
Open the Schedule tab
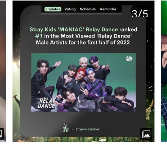pos(88,9)
